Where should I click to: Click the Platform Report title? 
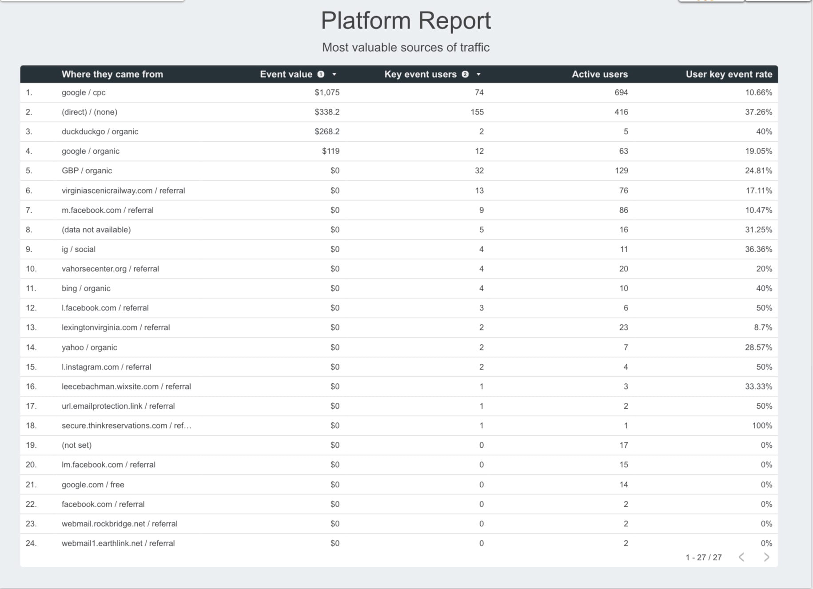click(x=406, y=20)
